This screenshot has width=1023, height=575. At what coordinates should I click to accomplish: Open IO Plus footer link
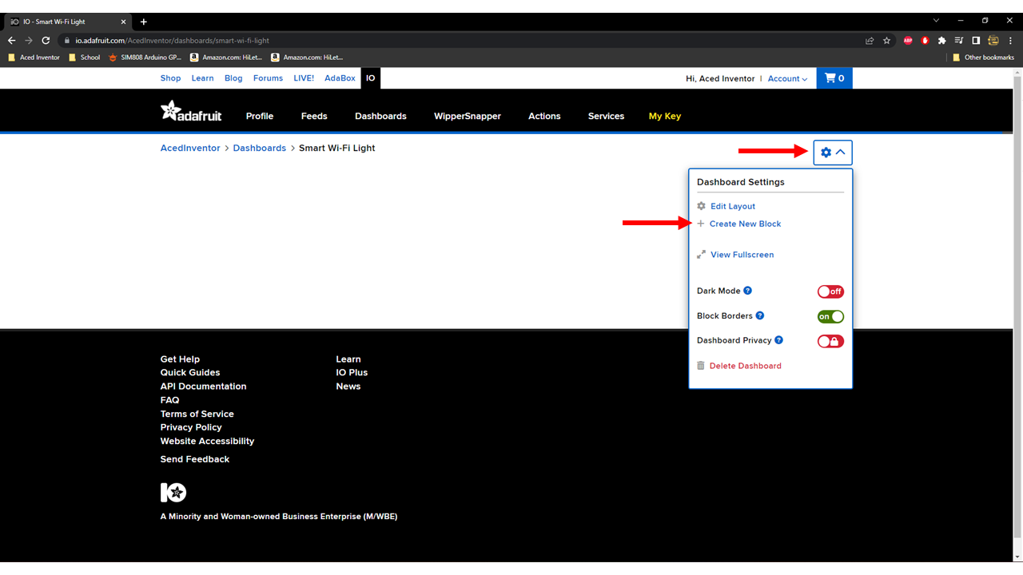pyautogui.click(x=352, y=373)
